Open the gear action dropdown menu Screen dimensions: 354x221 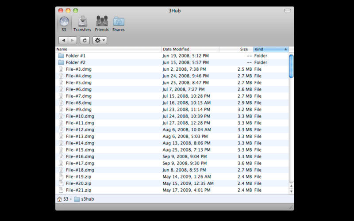100,40
